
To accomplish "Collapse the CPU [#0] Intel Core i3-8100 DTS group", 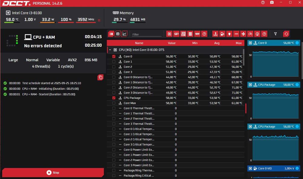I will [x=110, y=50].
